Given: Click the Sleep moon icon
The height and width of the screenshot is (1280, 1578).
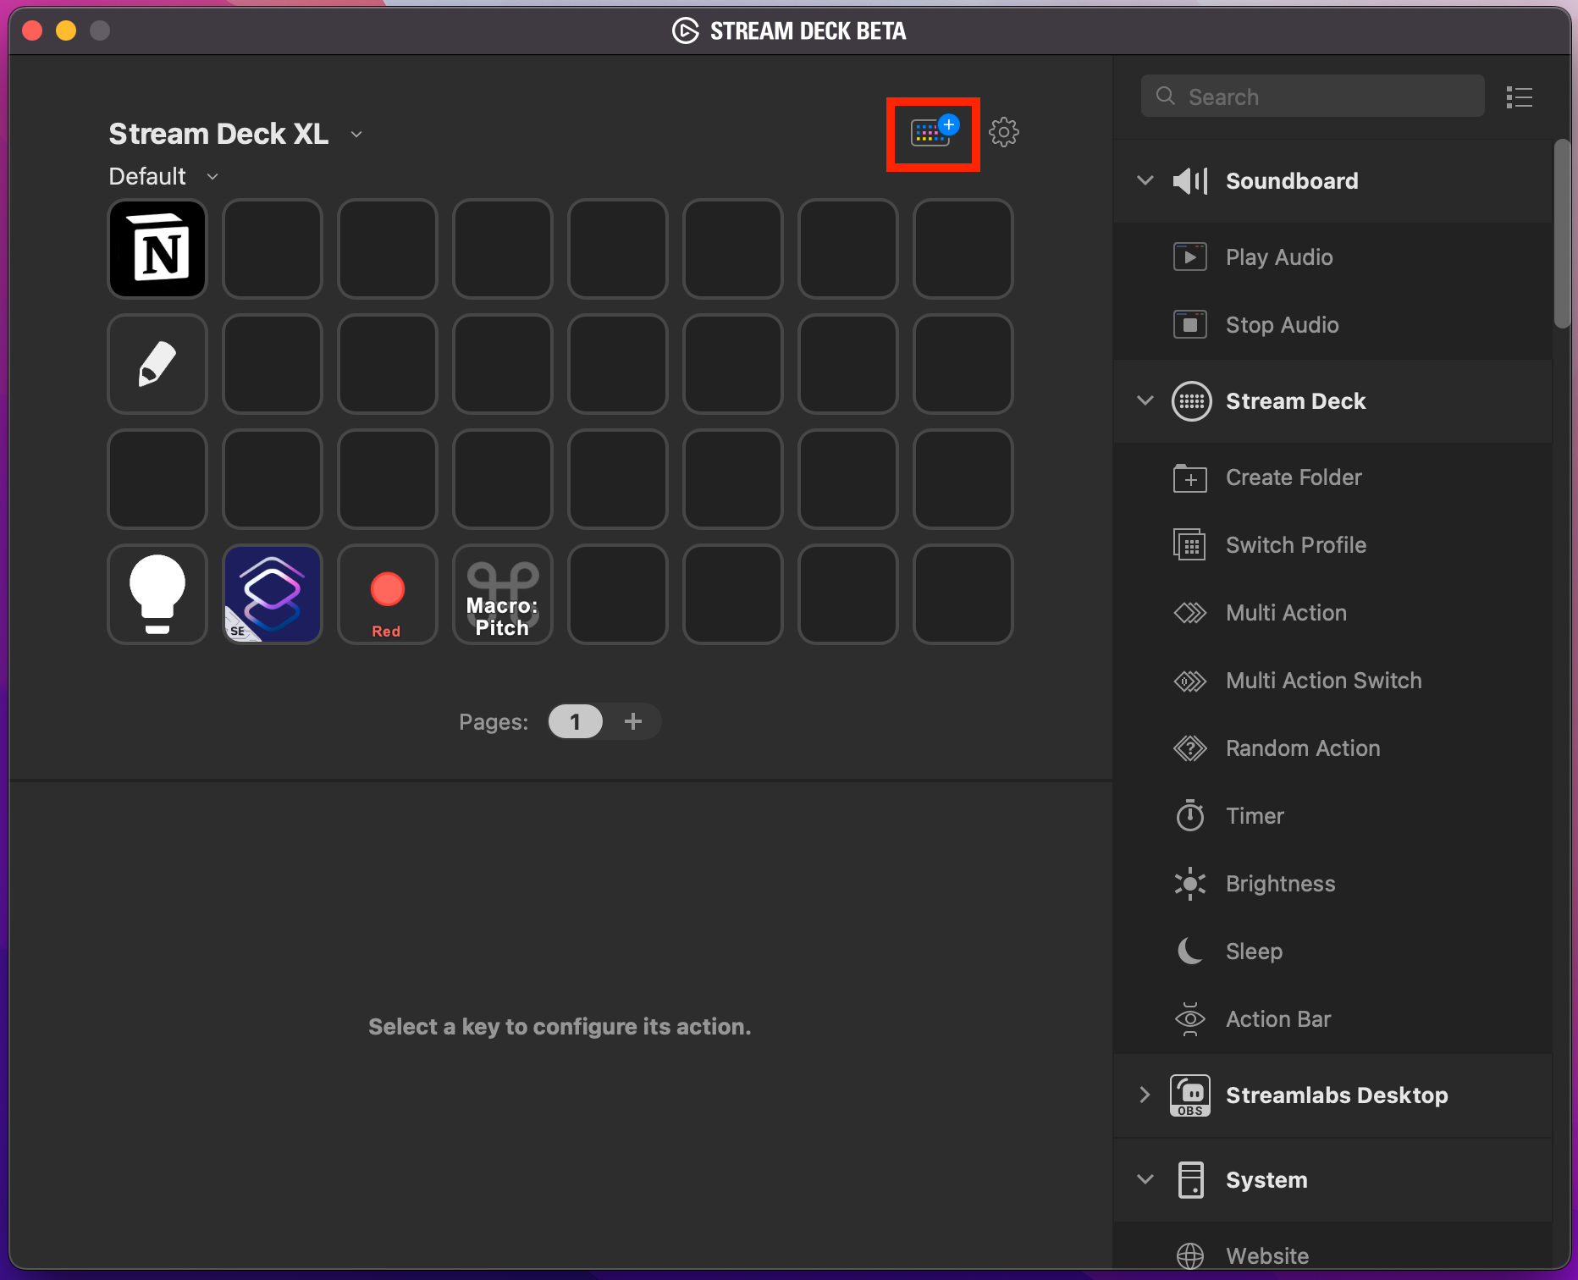Looking at the screenshot, I should point(1190,952).
